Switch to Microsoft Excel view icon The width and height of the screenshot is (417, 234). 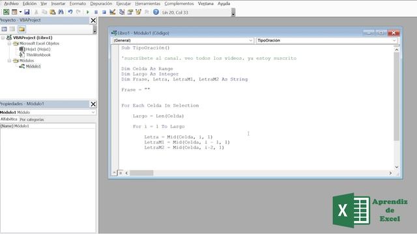pos(6,12)
